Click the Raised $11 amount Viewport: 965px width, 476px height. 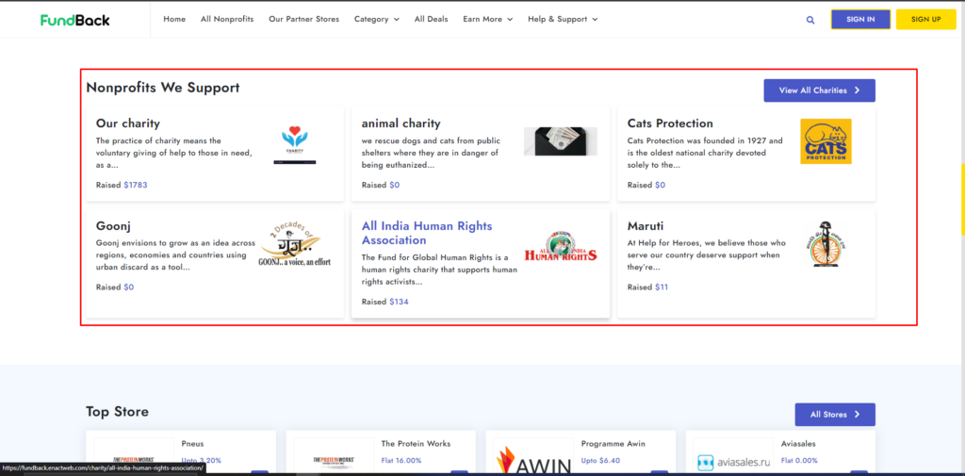coord(662,287)
